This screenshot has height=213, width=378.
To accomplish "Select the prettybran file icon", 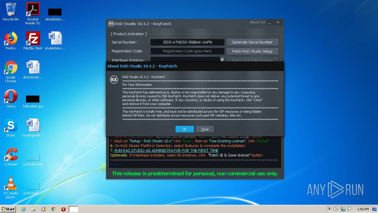I will pyautogui.click(x=33, y=189).
